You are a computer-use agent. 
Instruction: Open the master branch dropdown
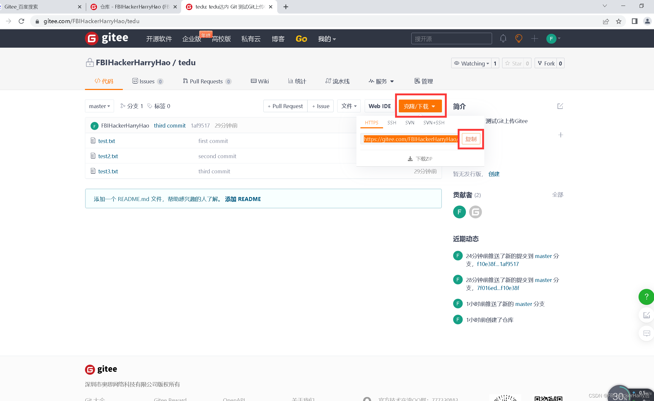[99, 106]
